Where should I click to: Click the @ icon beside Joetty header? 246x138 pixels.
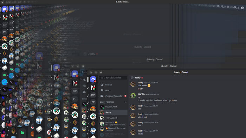coord(132,78)
